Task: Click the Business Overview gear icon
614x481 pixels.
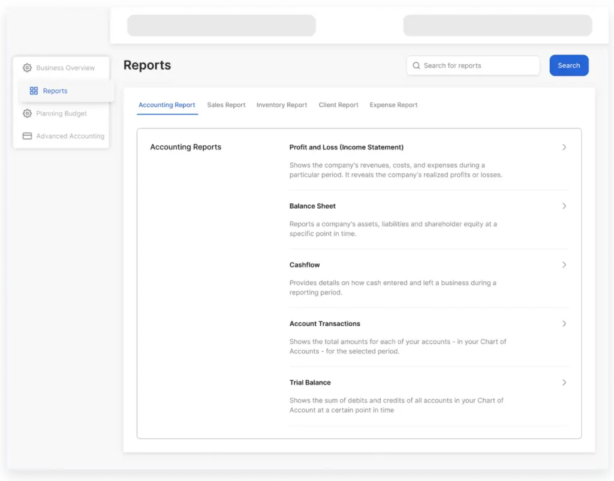Action: point(27,68)
